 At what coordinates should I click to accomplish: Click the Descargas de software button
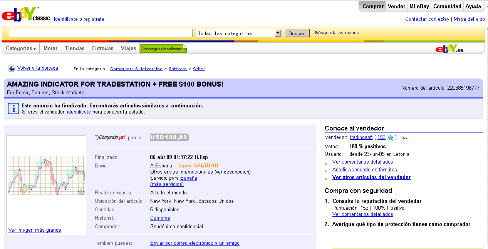(x=163, y=48)
